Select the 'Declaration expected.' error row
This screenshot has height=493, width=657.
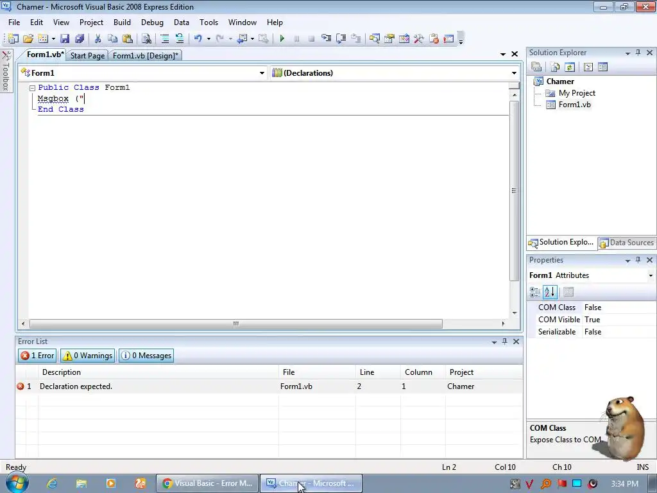(x=269, y=386)
